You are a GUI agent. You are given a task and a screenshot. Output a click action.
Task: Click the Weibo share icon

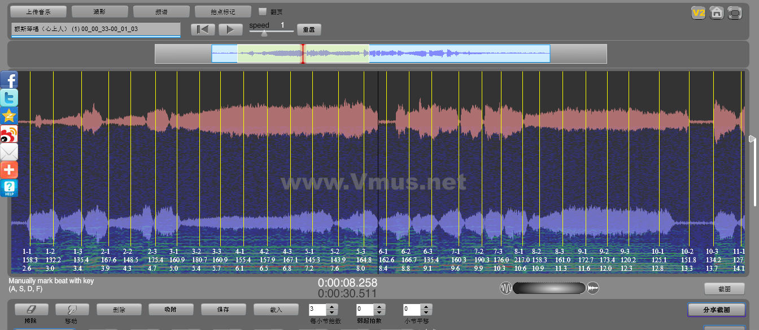[x=9, y=134]
